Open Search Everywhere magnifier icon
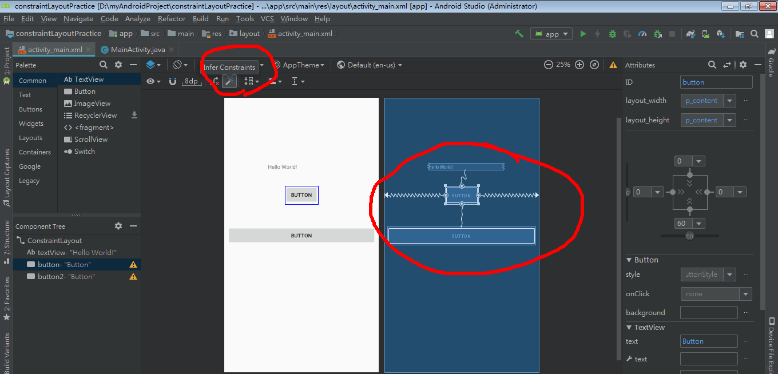This screenshot has width=778, height=374. point(754,33)
